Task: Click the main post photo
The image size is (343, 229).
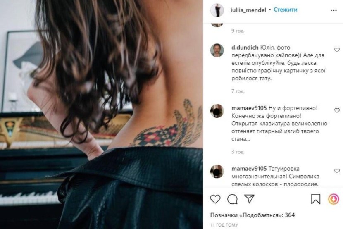Action: point(102,114)
